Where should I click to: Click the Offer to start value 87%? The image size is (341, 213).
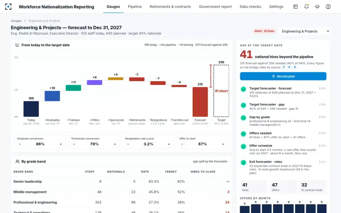click(x=202, y=144)
